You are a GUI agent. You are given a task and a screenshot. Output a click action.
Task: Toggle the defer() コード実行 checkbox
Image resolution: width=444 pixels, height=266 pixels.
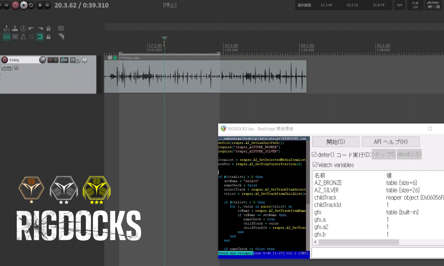coord(314,154)
